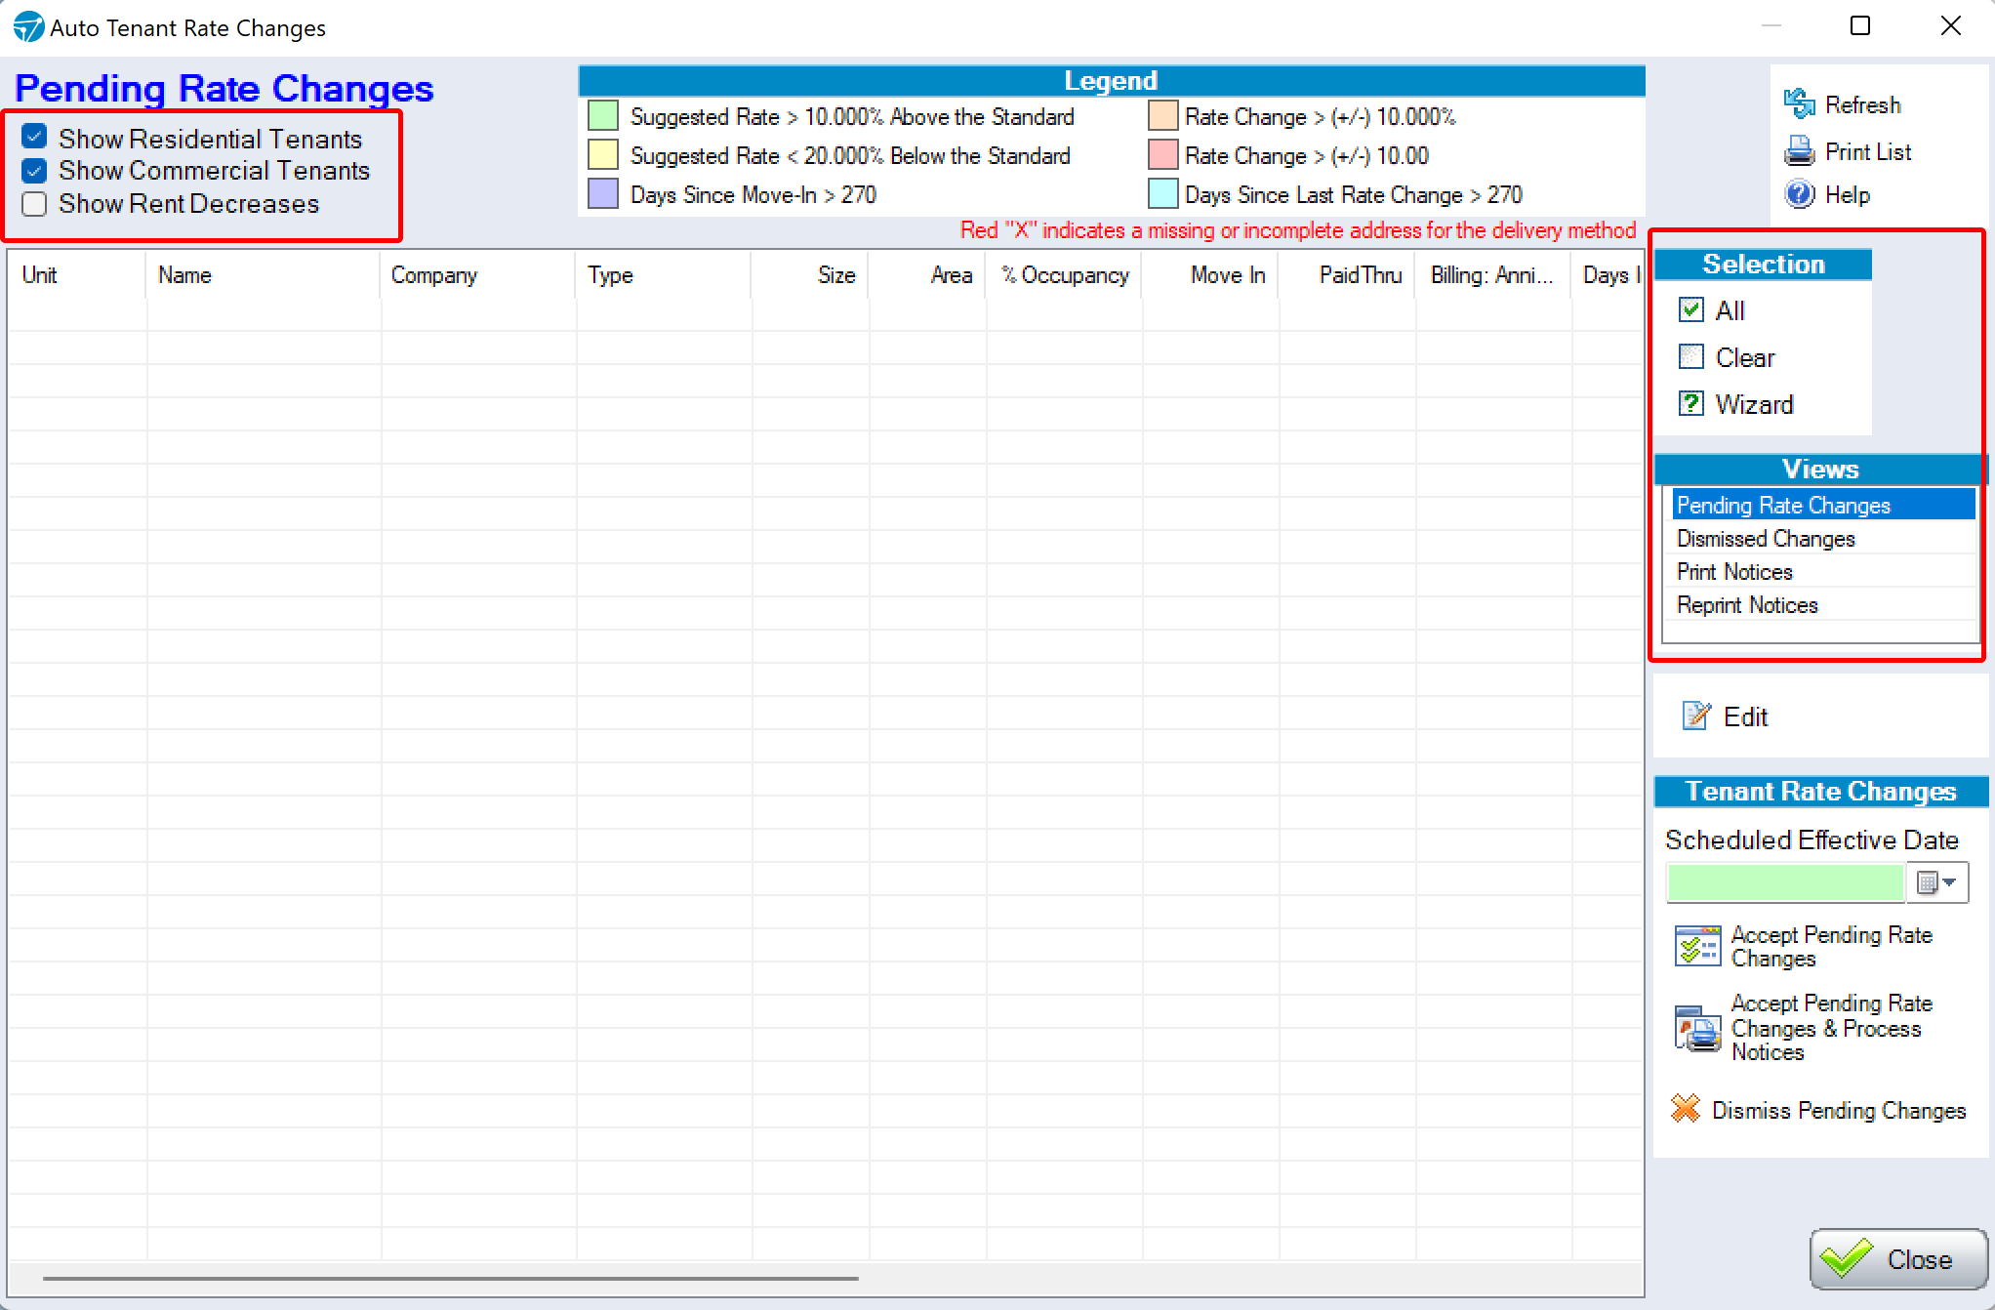Click the Wizard label

(x=1754, y=404)
